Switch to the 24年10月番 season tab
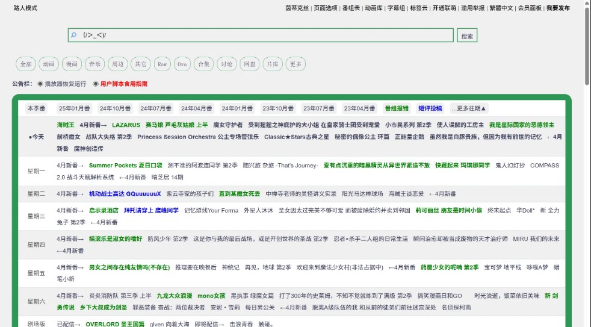 pyautogui.click(x=115, y=108)
